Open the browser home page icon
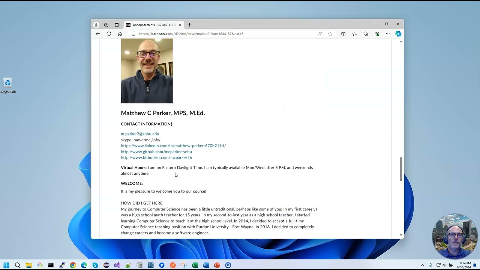 120,34
